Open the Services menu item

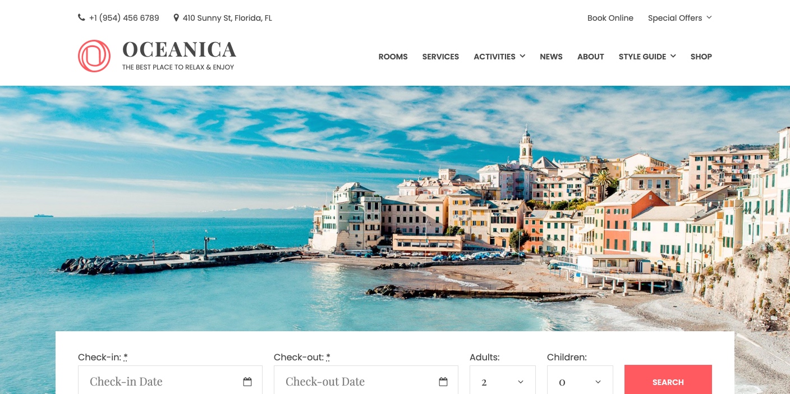click(440, 57)
